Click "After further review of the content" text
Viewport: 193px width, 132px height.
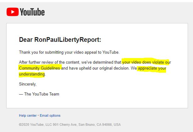[49, 62]
